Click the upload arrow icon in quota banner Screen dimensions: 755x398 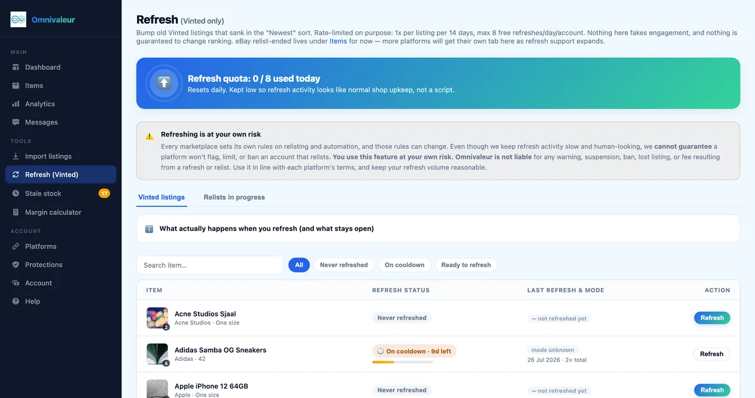pyautogui.click(x=164, y=83)
